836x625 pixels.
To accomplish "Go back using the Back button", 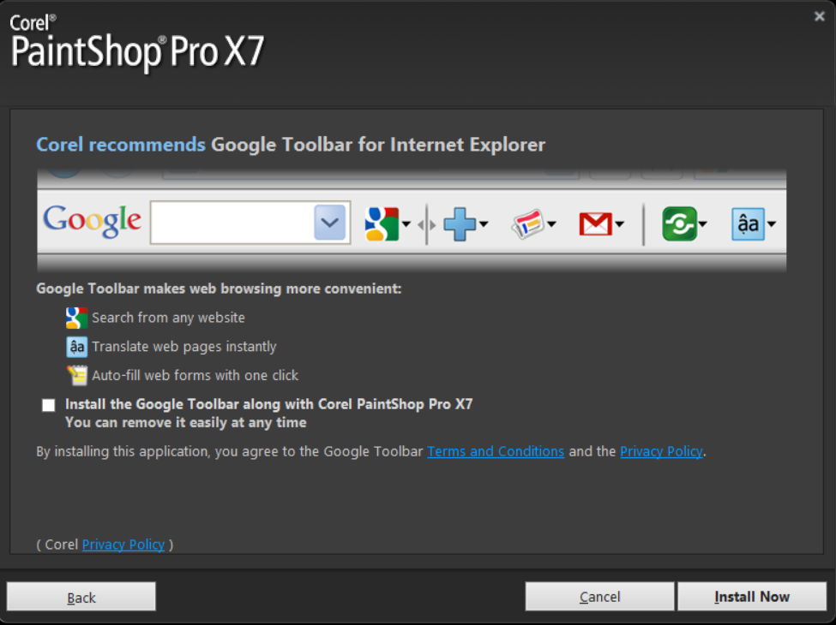I will click(x=81, y=597).
